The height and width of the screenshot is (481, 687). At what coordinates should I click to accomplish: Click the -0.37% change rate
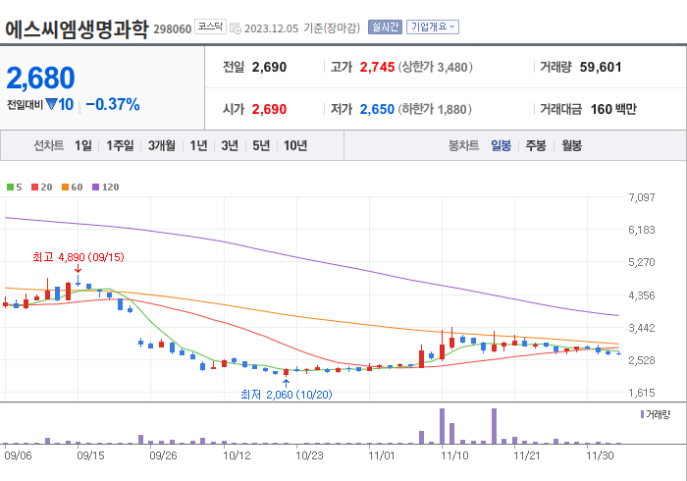[113, 104]
